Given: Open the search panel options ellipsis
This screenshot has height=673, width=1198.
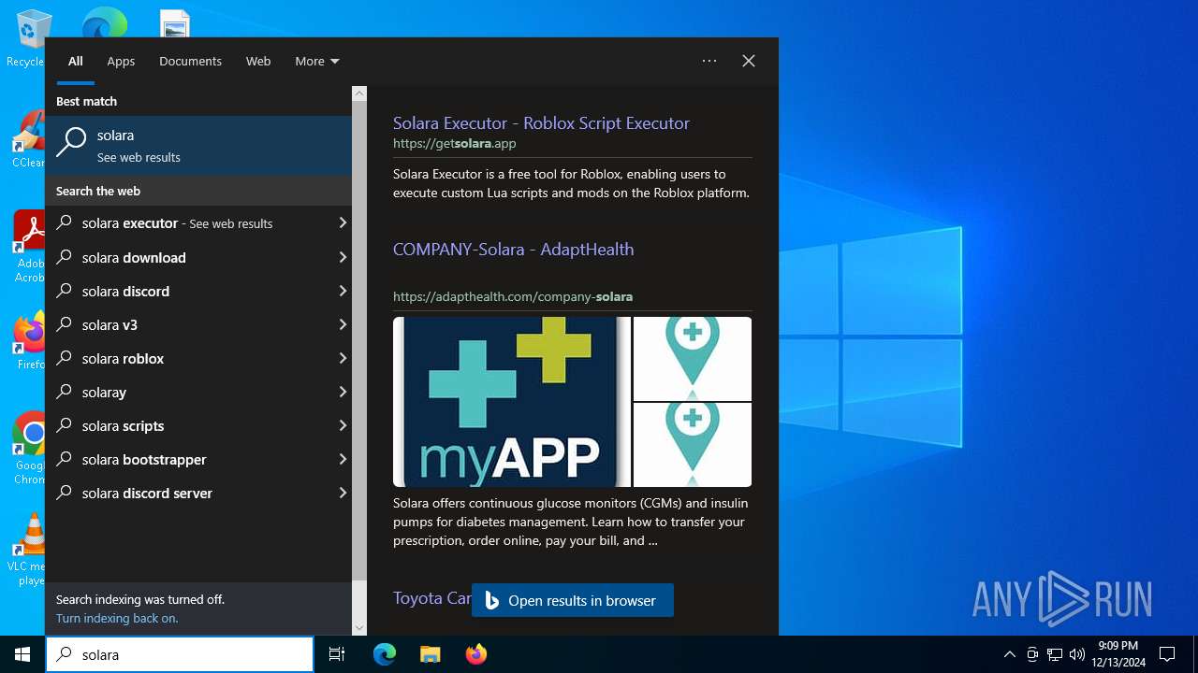Looking at the screenshot, I should pos(709,61).
